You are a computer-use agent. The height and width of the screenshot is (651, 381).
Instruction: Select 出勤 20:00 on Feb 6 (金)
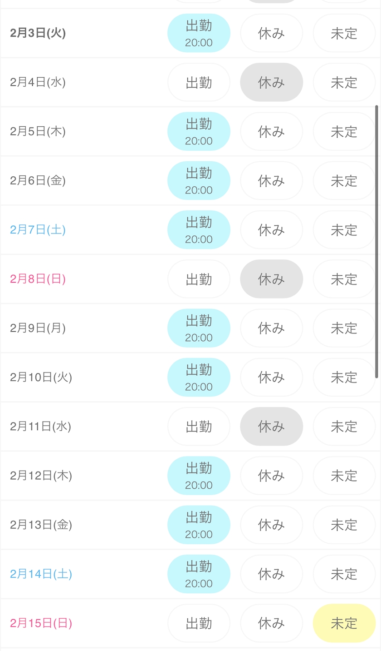(199, 180)
